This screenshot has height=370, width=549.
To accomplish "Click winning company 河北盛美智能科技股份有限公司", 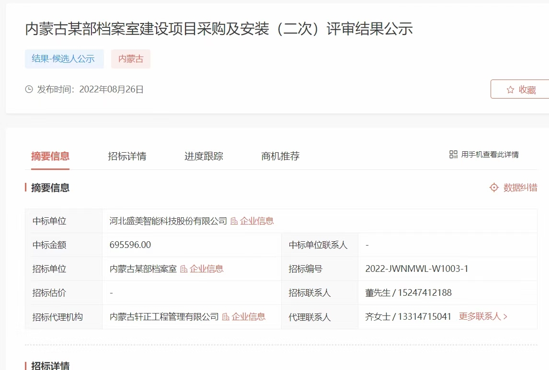I will [169, 221].
